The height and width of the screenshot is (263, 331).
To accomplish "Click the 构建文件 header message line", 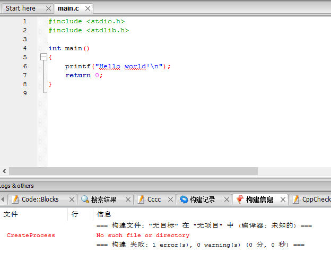I will click(x=204, y=225).
